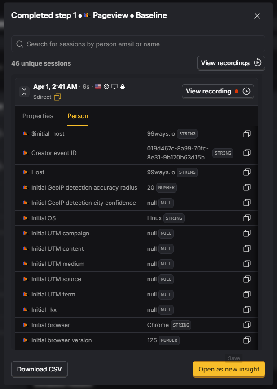Copy the Initial UTM campaign value
Viewport: 277px width, 389px height.
pyautogui.click(x=246, y=233)
